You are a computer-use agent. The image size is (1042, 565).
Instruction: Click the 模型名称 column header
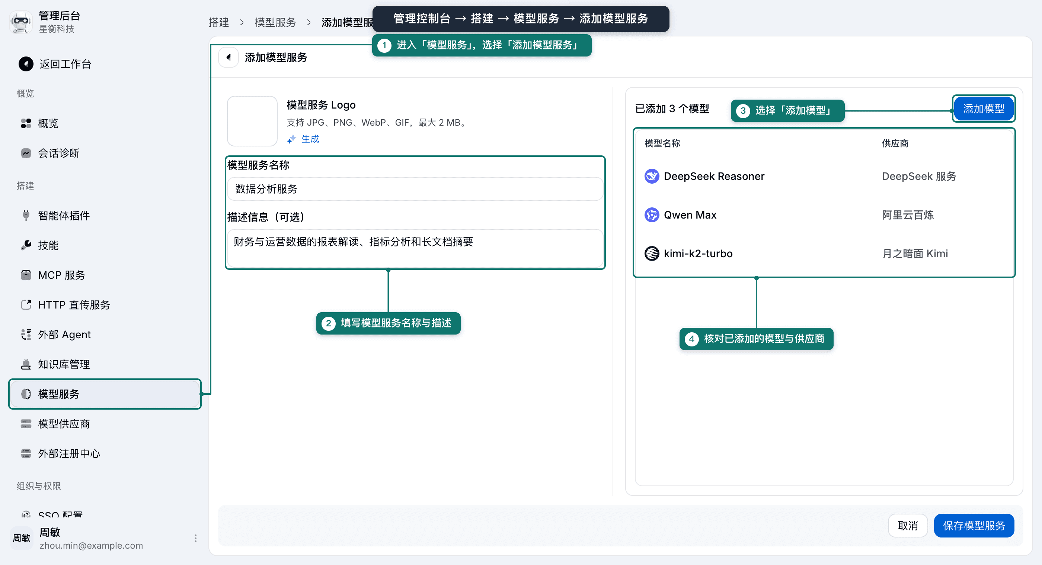tap(662, 143)
